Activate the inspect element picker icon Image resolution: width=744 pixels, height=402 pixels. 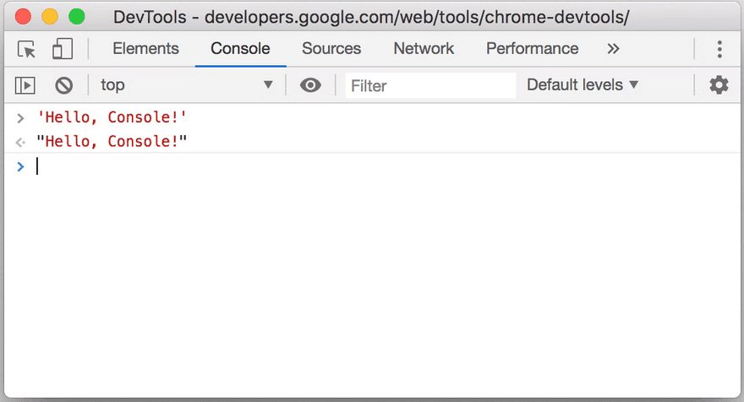[x=27, y=49]
